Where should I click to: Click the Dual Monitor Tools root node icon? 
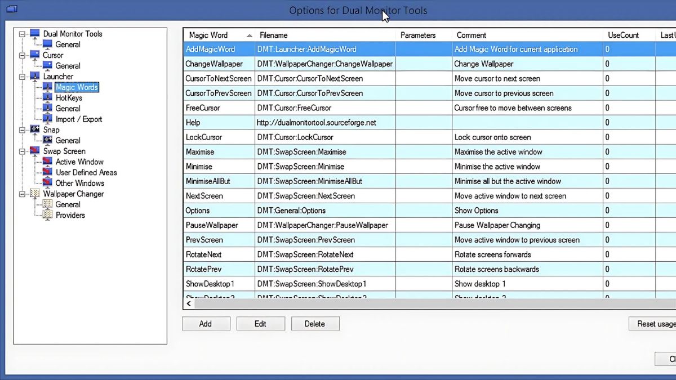click(35, 34)
